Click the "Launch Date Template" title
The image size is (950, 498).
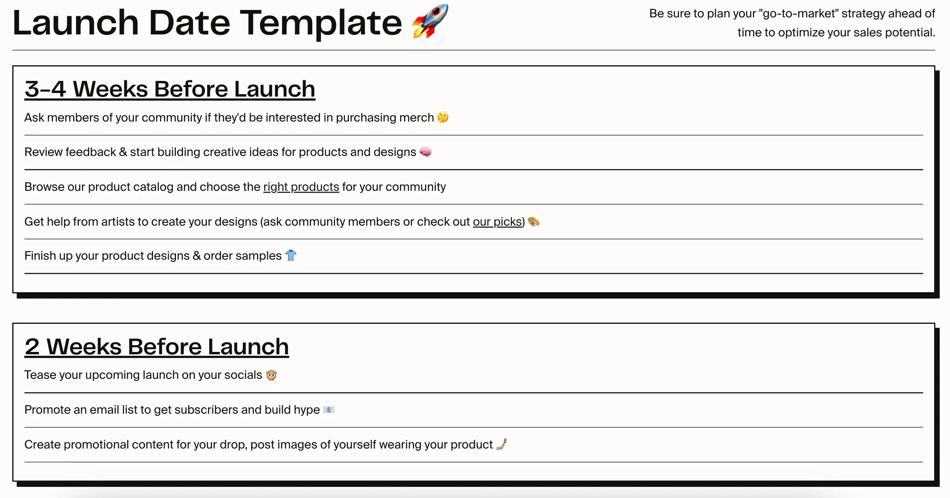207,23
